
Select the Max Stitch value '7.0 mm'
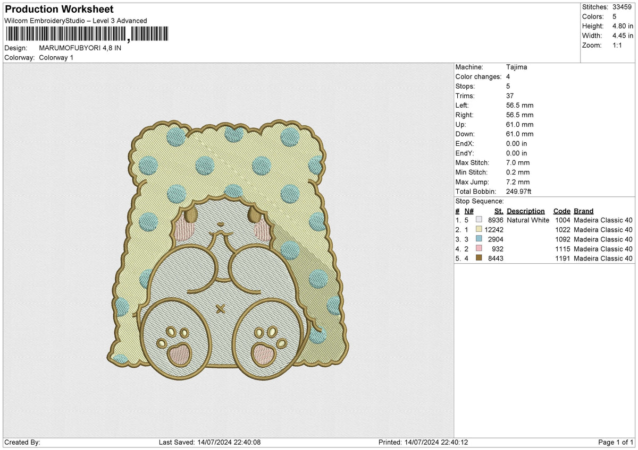518,163
